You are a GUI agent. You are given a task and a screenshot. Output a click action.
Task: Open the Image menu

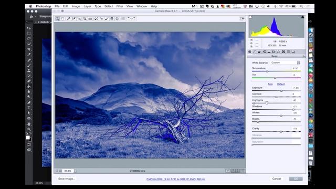(76, 6)
